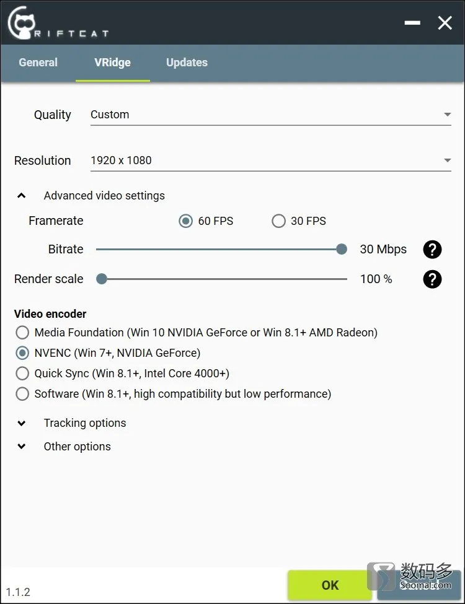Choose Media Foundation video encoder
The height and width of the screenshot is (604, 465).
point(22,333)
